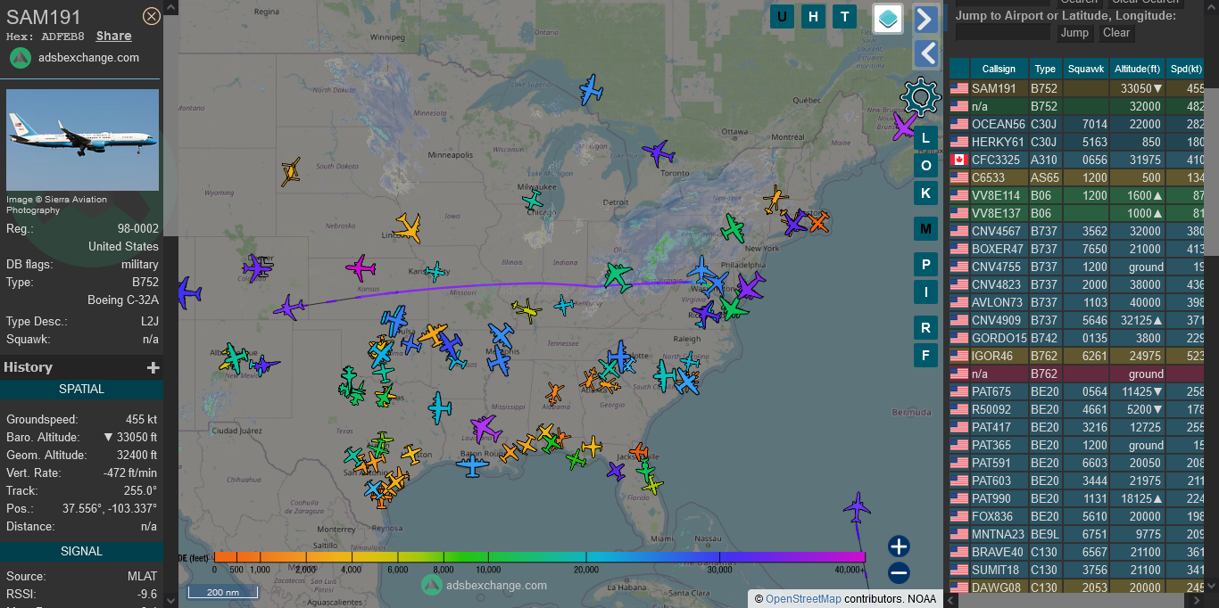Sort table by Altitude(ft) column header
The height and width of the screenshot is (608, 1219).
1138,69
